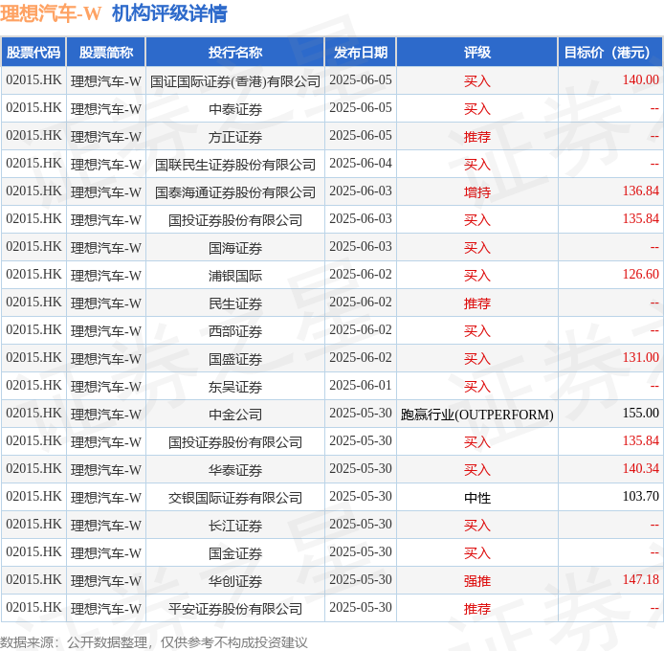Select 国联民生证券股份有限公司 cell
This screenshot has width=664, height=651.
pyautogui.click(x=235, y=165)
